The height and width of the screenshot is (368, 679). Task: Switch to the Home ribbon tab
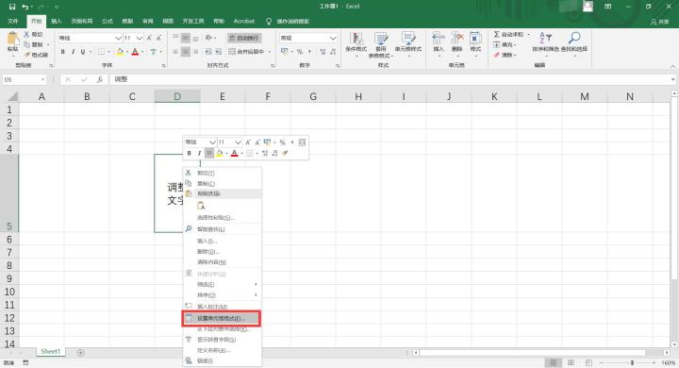37,22
